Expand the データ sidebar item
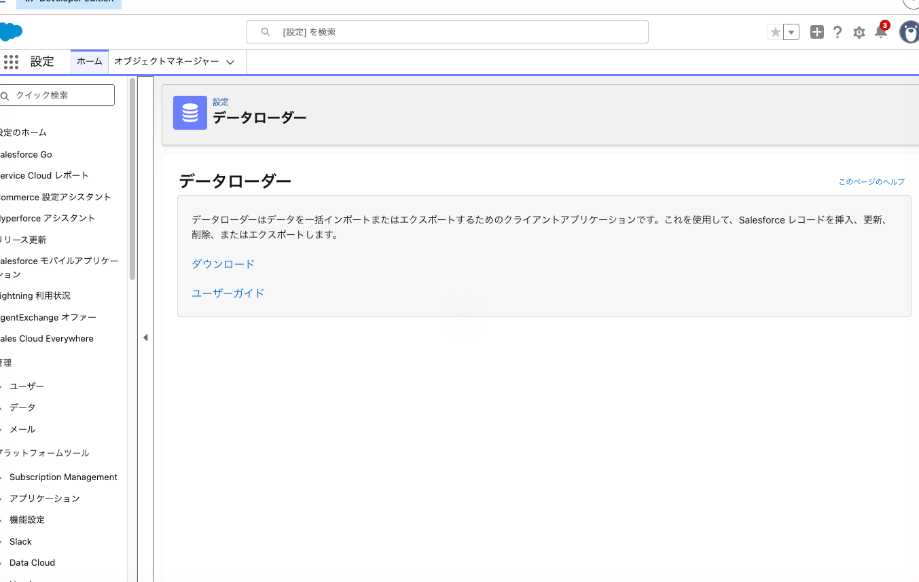The image size is (919, 582). pyautogui.click(x=22, y=407)
